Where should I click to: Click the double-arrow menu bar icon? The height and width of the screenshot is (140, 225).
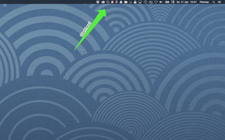tap(126, 2)
